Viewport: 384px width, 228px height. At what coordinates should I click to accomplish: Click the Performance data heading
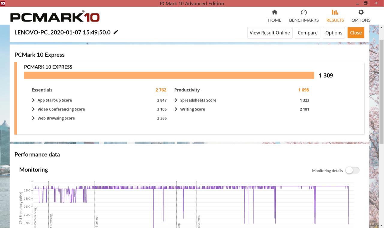(37, 154)
